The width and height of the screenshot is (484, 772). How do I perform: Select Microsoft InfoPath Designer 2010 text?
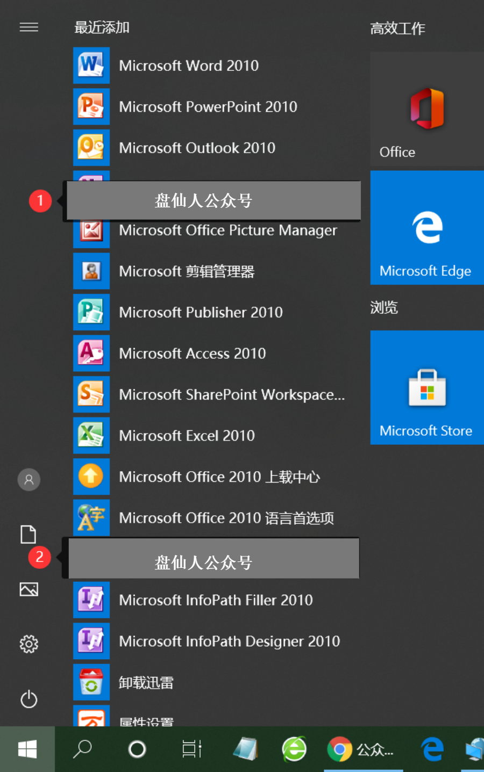230,641
